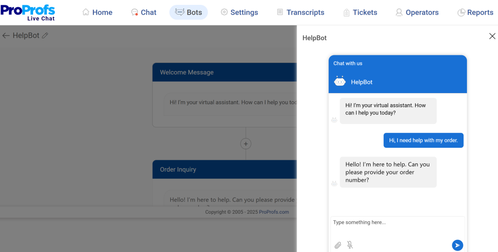Screen dimensions: 498x252
Task: Toggle the microphone mute icon
Action: tap(350, 245)
